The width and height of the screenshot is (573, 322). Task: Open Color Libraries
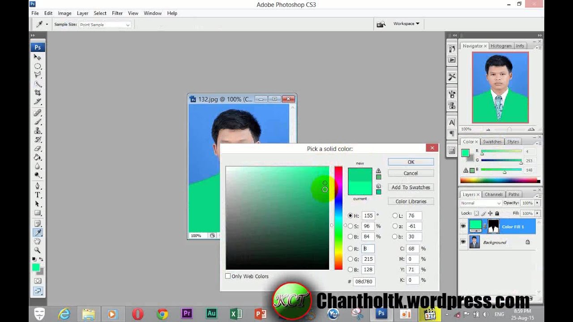click(x=411, y=201)
